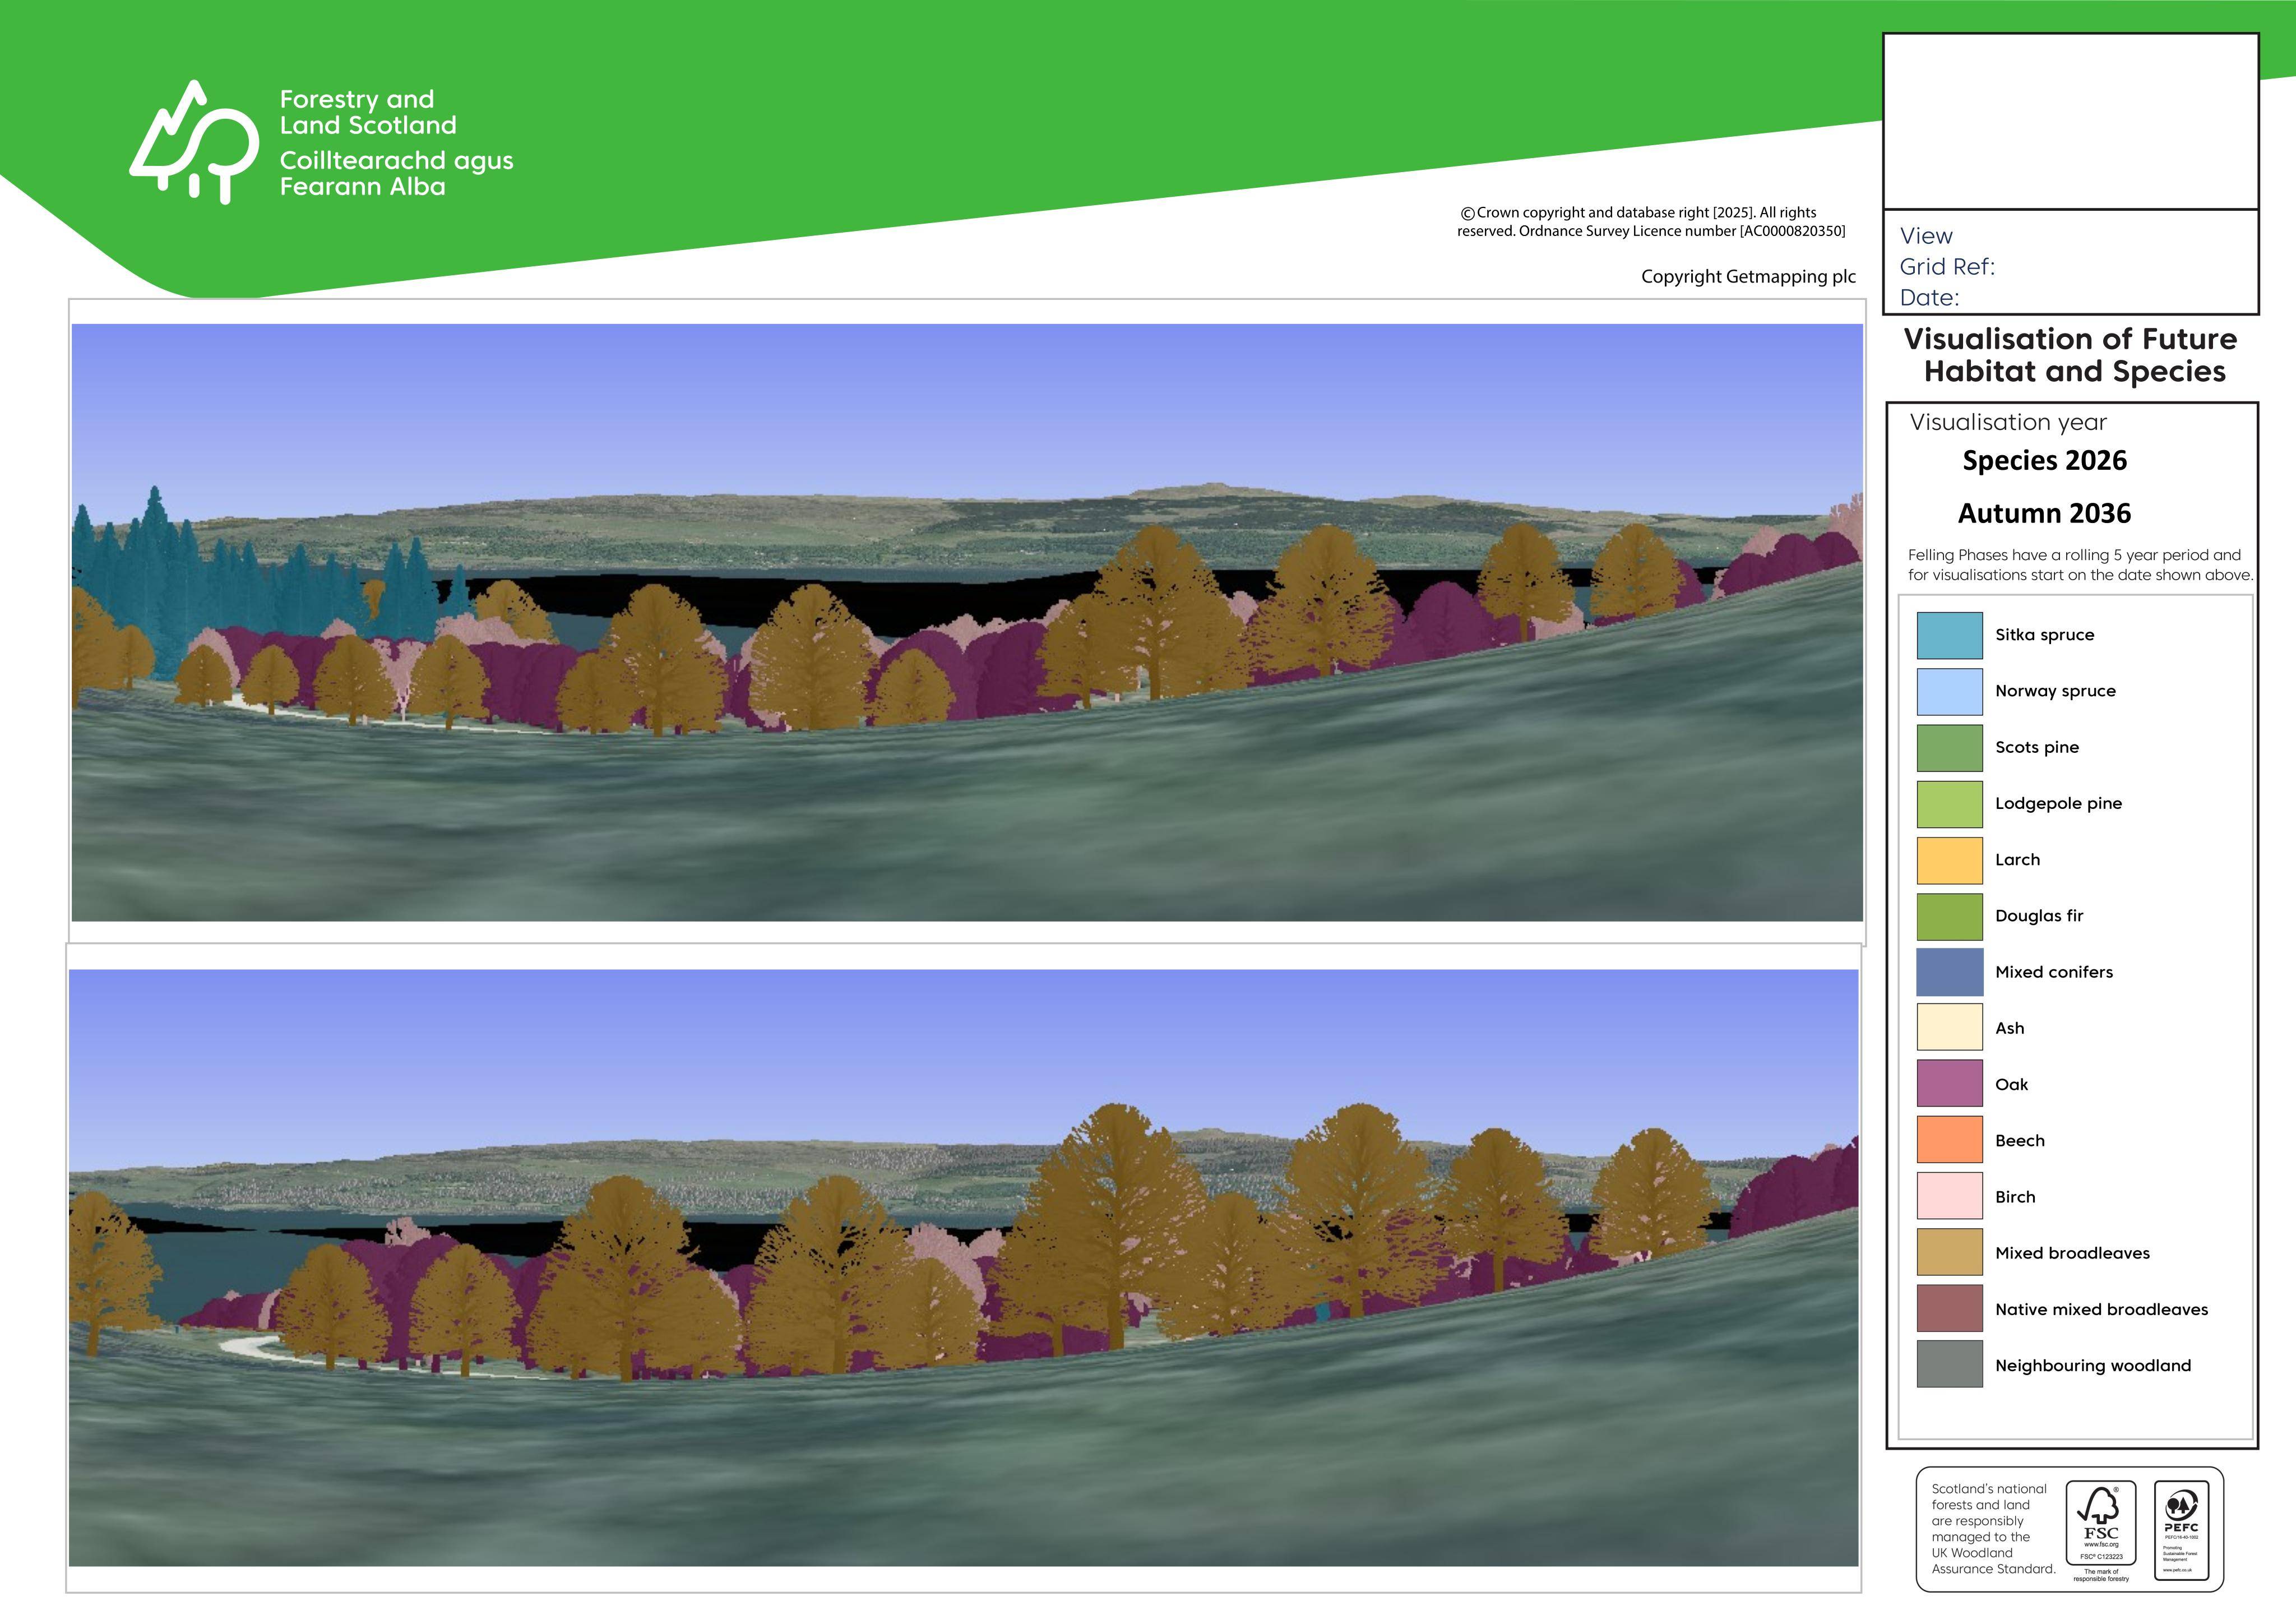Click the Forestry and Land Scotland tree logo
2296x1624 pixels.
194,142
